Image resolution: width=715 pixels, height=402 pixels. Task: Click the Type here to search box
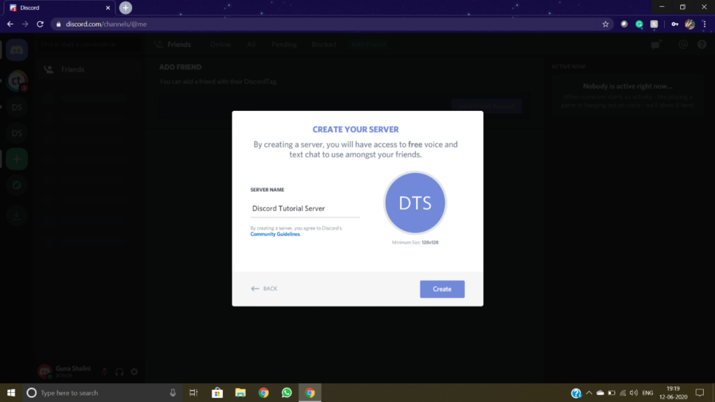coord(101,393)
